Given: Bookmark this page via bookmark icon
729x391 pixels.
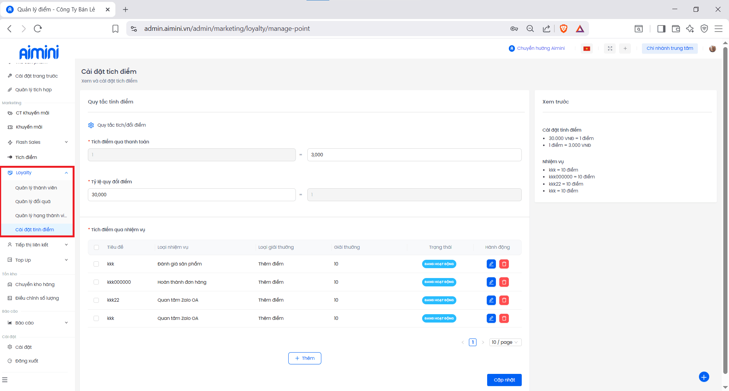Looking at the screenshot, I should click(115, 29).
